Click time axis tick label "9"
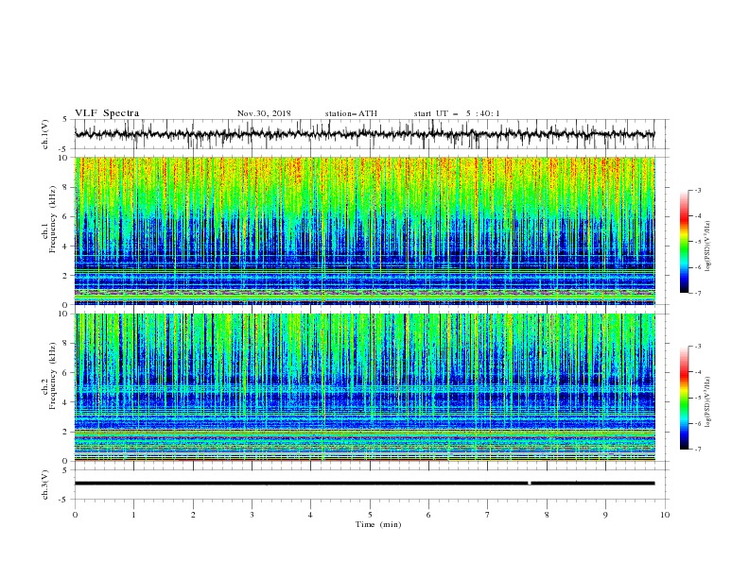This screenshot has width=749, height=578. (x=605, y=515)
